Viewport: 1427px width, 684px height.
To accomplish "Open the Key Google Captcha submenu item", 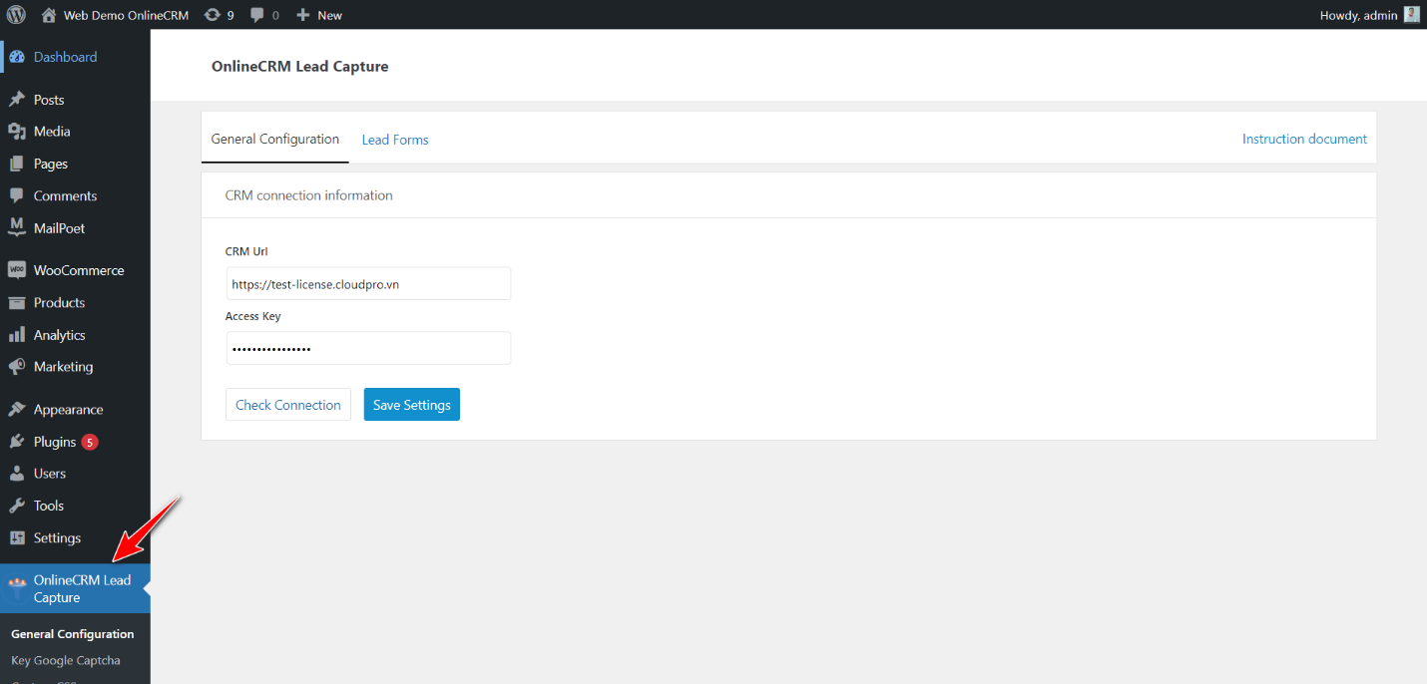I will (x=65, y=660).
